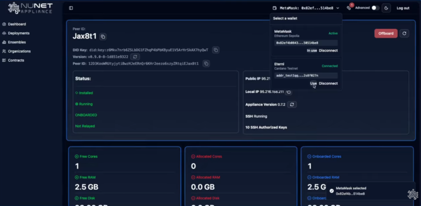
Task: Click the Running status entry
Action: [x=84, y=104]
